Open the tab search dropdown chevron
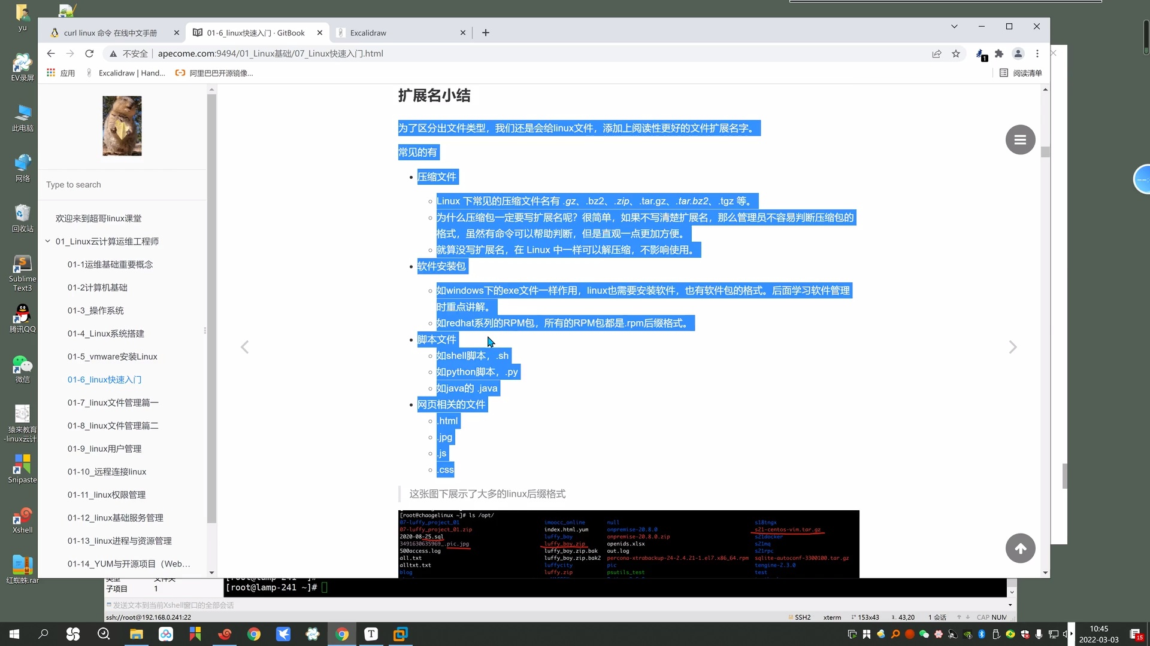Screen dimensions: 1150x646 [x=954, y=26]
